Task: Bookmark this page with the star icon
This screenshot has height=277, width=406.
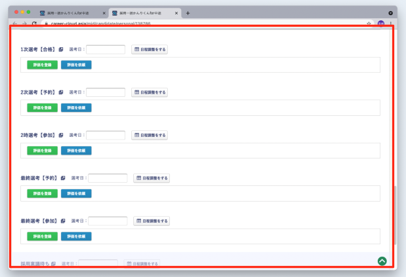Action: coord(368,24)
